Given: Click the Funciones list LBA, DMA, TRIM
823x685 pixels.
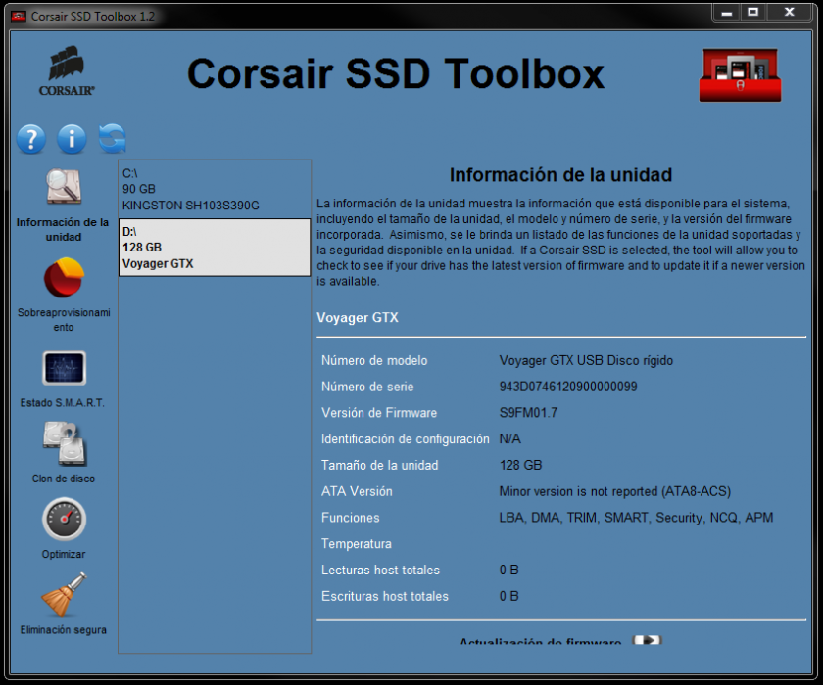Looking at the screenshot, I should click(636, 518).
